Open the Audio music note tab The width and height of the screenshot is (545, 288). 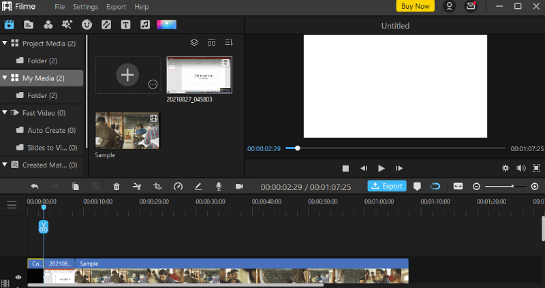pyautogui.click(x=145, y=25)
